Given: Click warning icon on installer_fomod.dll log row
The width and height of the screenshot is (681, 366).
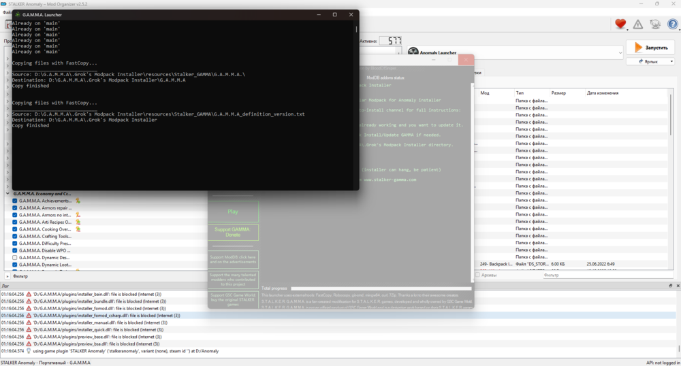Looking at the screenshot, I should coord(29,308).
